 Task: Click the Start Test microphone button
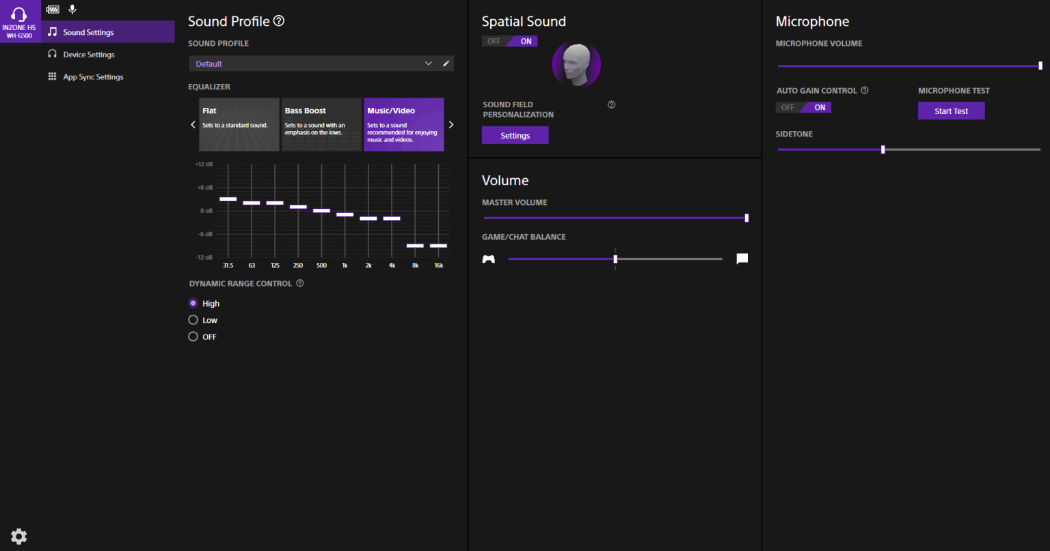951,111
